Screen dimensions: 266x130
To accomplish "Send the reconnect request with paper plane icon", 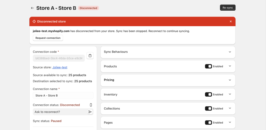I will click(x=90, y=112).
